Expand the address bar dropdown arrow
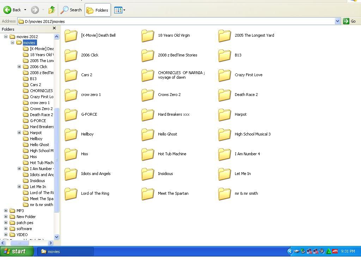The image size is (361, 271). [337, 22]
